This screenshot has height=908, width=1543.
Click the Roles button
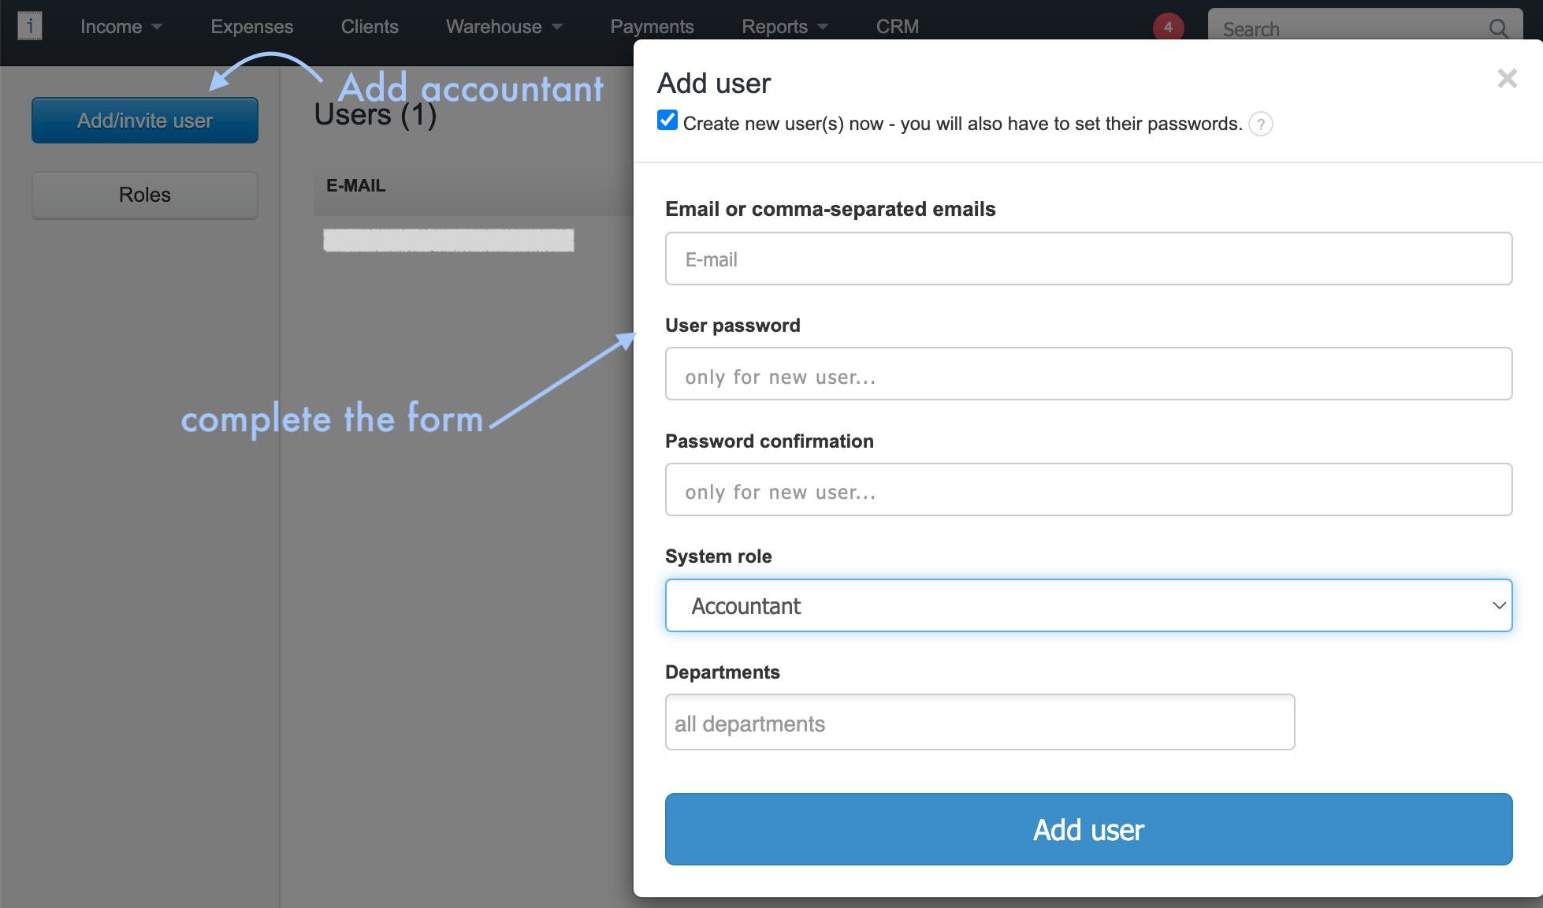coord(145,195)
